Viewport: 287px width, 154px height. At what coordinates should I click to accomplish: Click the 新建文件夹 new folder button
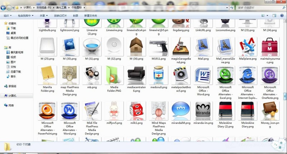[90, 16]
